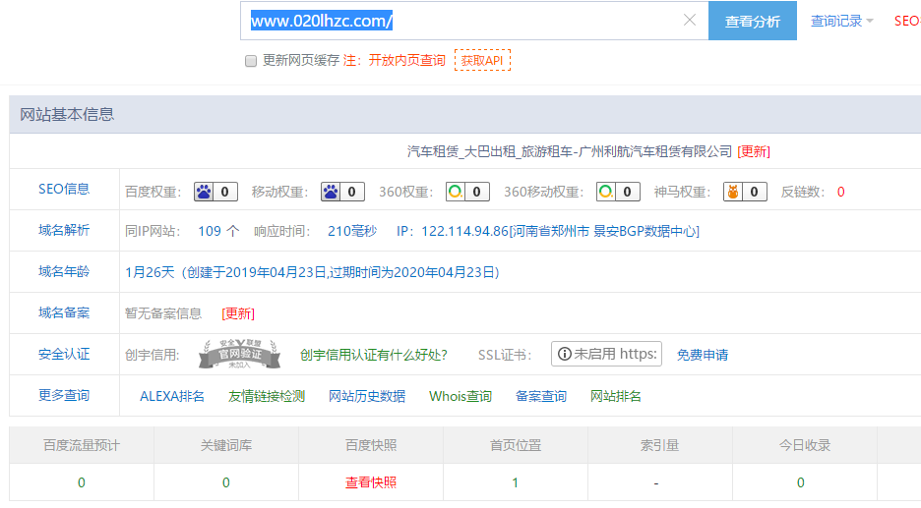Clear the URL with the X icon
This screenshot has height=508, width=921.
(690, 21)
